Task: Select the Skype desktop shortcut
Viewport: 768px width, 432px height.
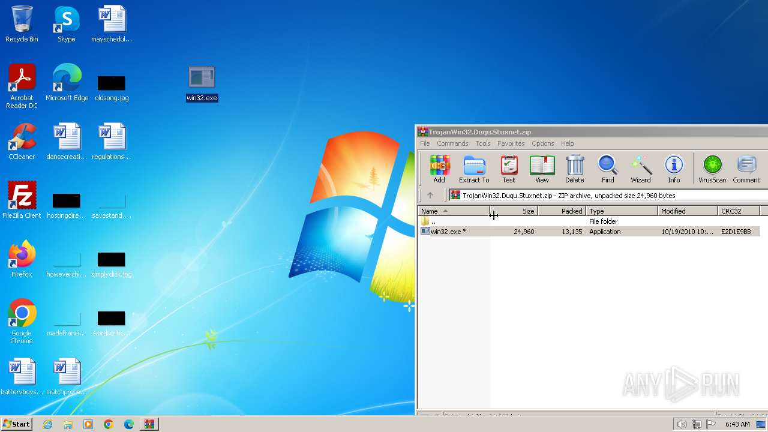Action: point(67,25)
